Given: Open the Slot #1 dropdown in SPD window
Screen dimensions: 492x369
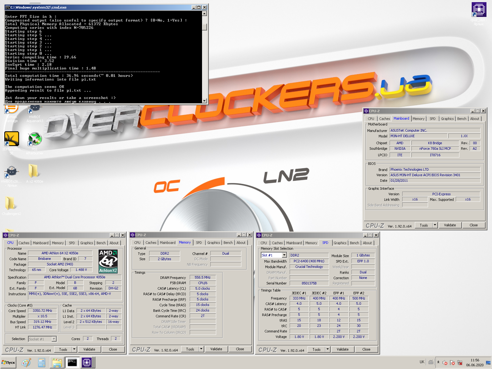Looking at the screenshot, I should (284, 255).
